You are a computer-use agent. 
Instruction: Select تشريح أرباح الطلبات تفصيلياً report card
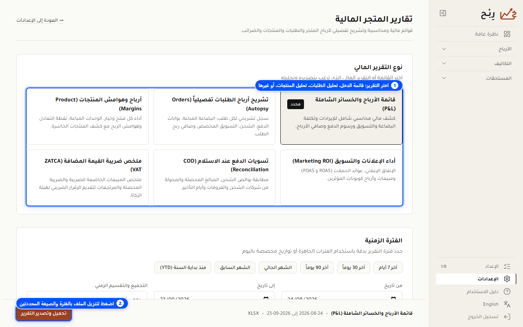point(215,116)
